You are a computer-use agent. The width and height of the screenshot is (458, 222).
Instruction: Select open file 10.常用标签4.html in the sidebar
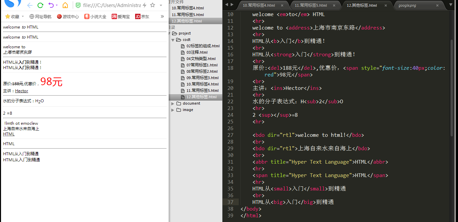187,8
